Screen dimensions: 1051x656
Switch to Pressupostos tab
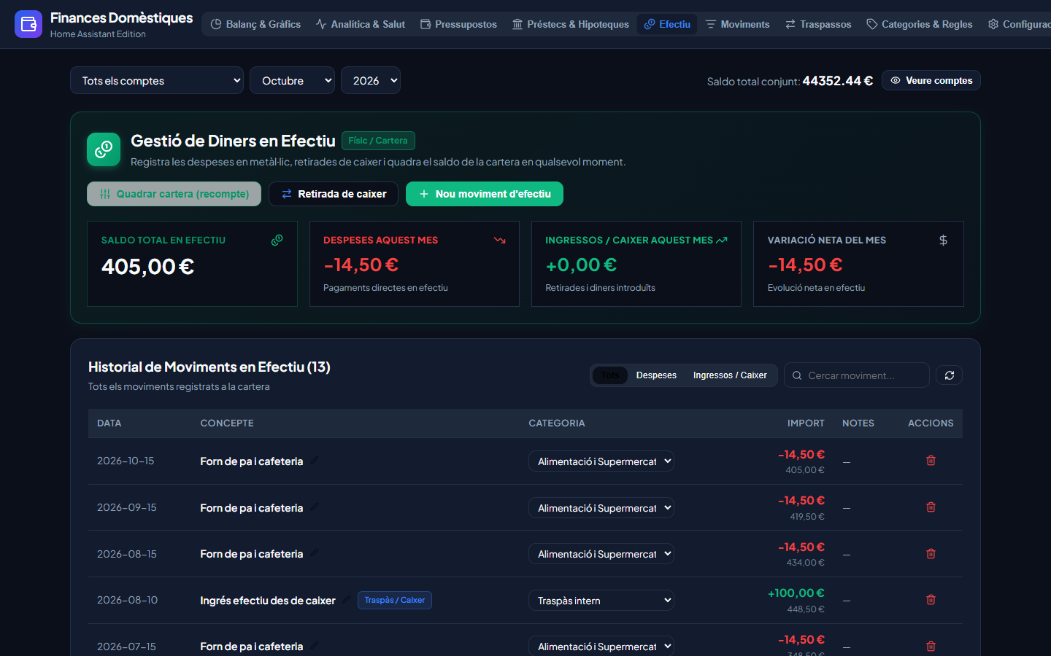point(458,24)
